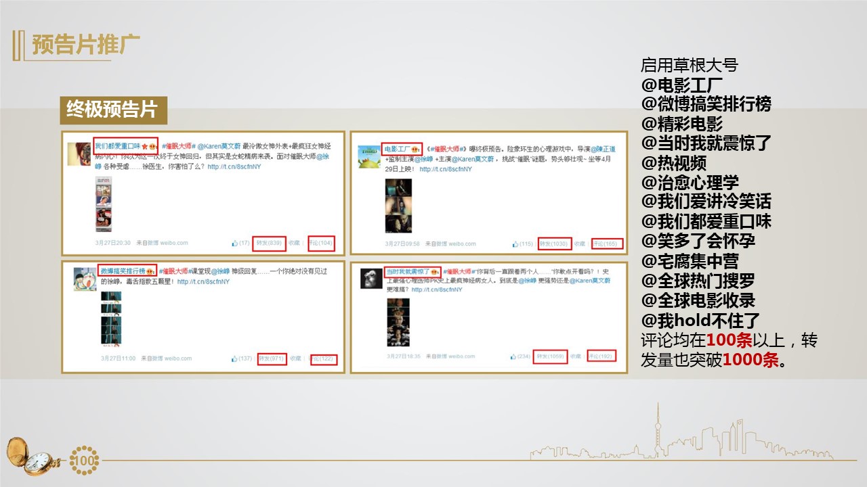Viewport: 867px width, 487px height.
Task: Click timestamp 3月27日11:00
Action: coord(119,358)
